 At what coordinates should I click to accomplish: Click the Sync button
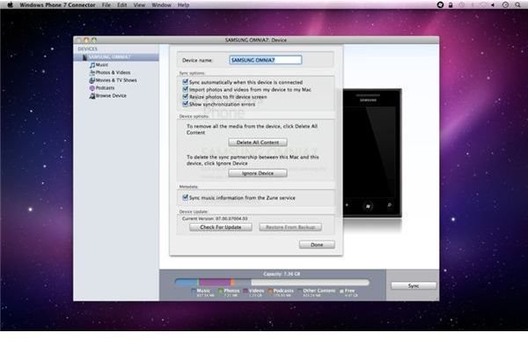coord(414,285)
